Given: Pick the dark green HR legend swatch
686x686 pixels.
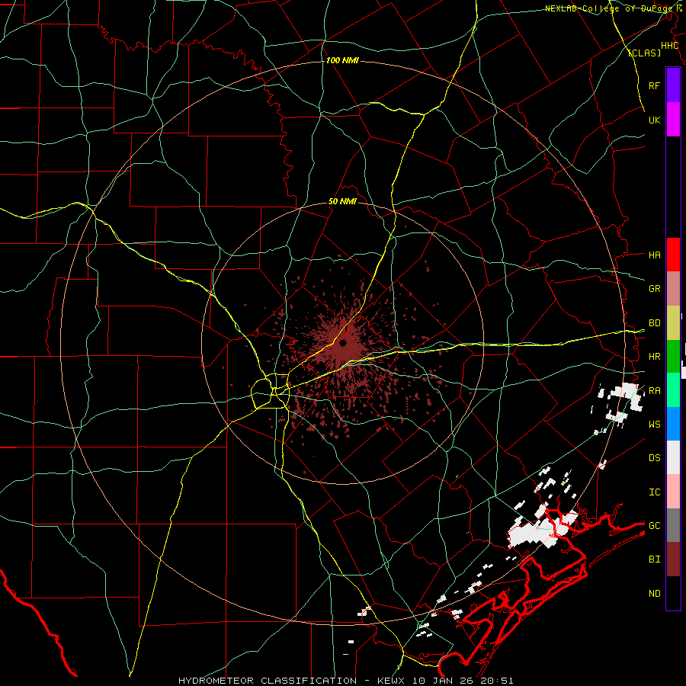Looking at the screenshot, I should coord(673,357).
